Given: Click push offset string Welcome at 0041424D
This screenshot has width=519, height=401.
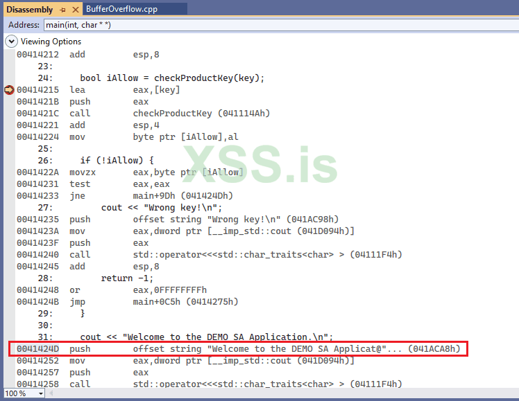Looking at the screenshot, I should click(x=239, y=349).
